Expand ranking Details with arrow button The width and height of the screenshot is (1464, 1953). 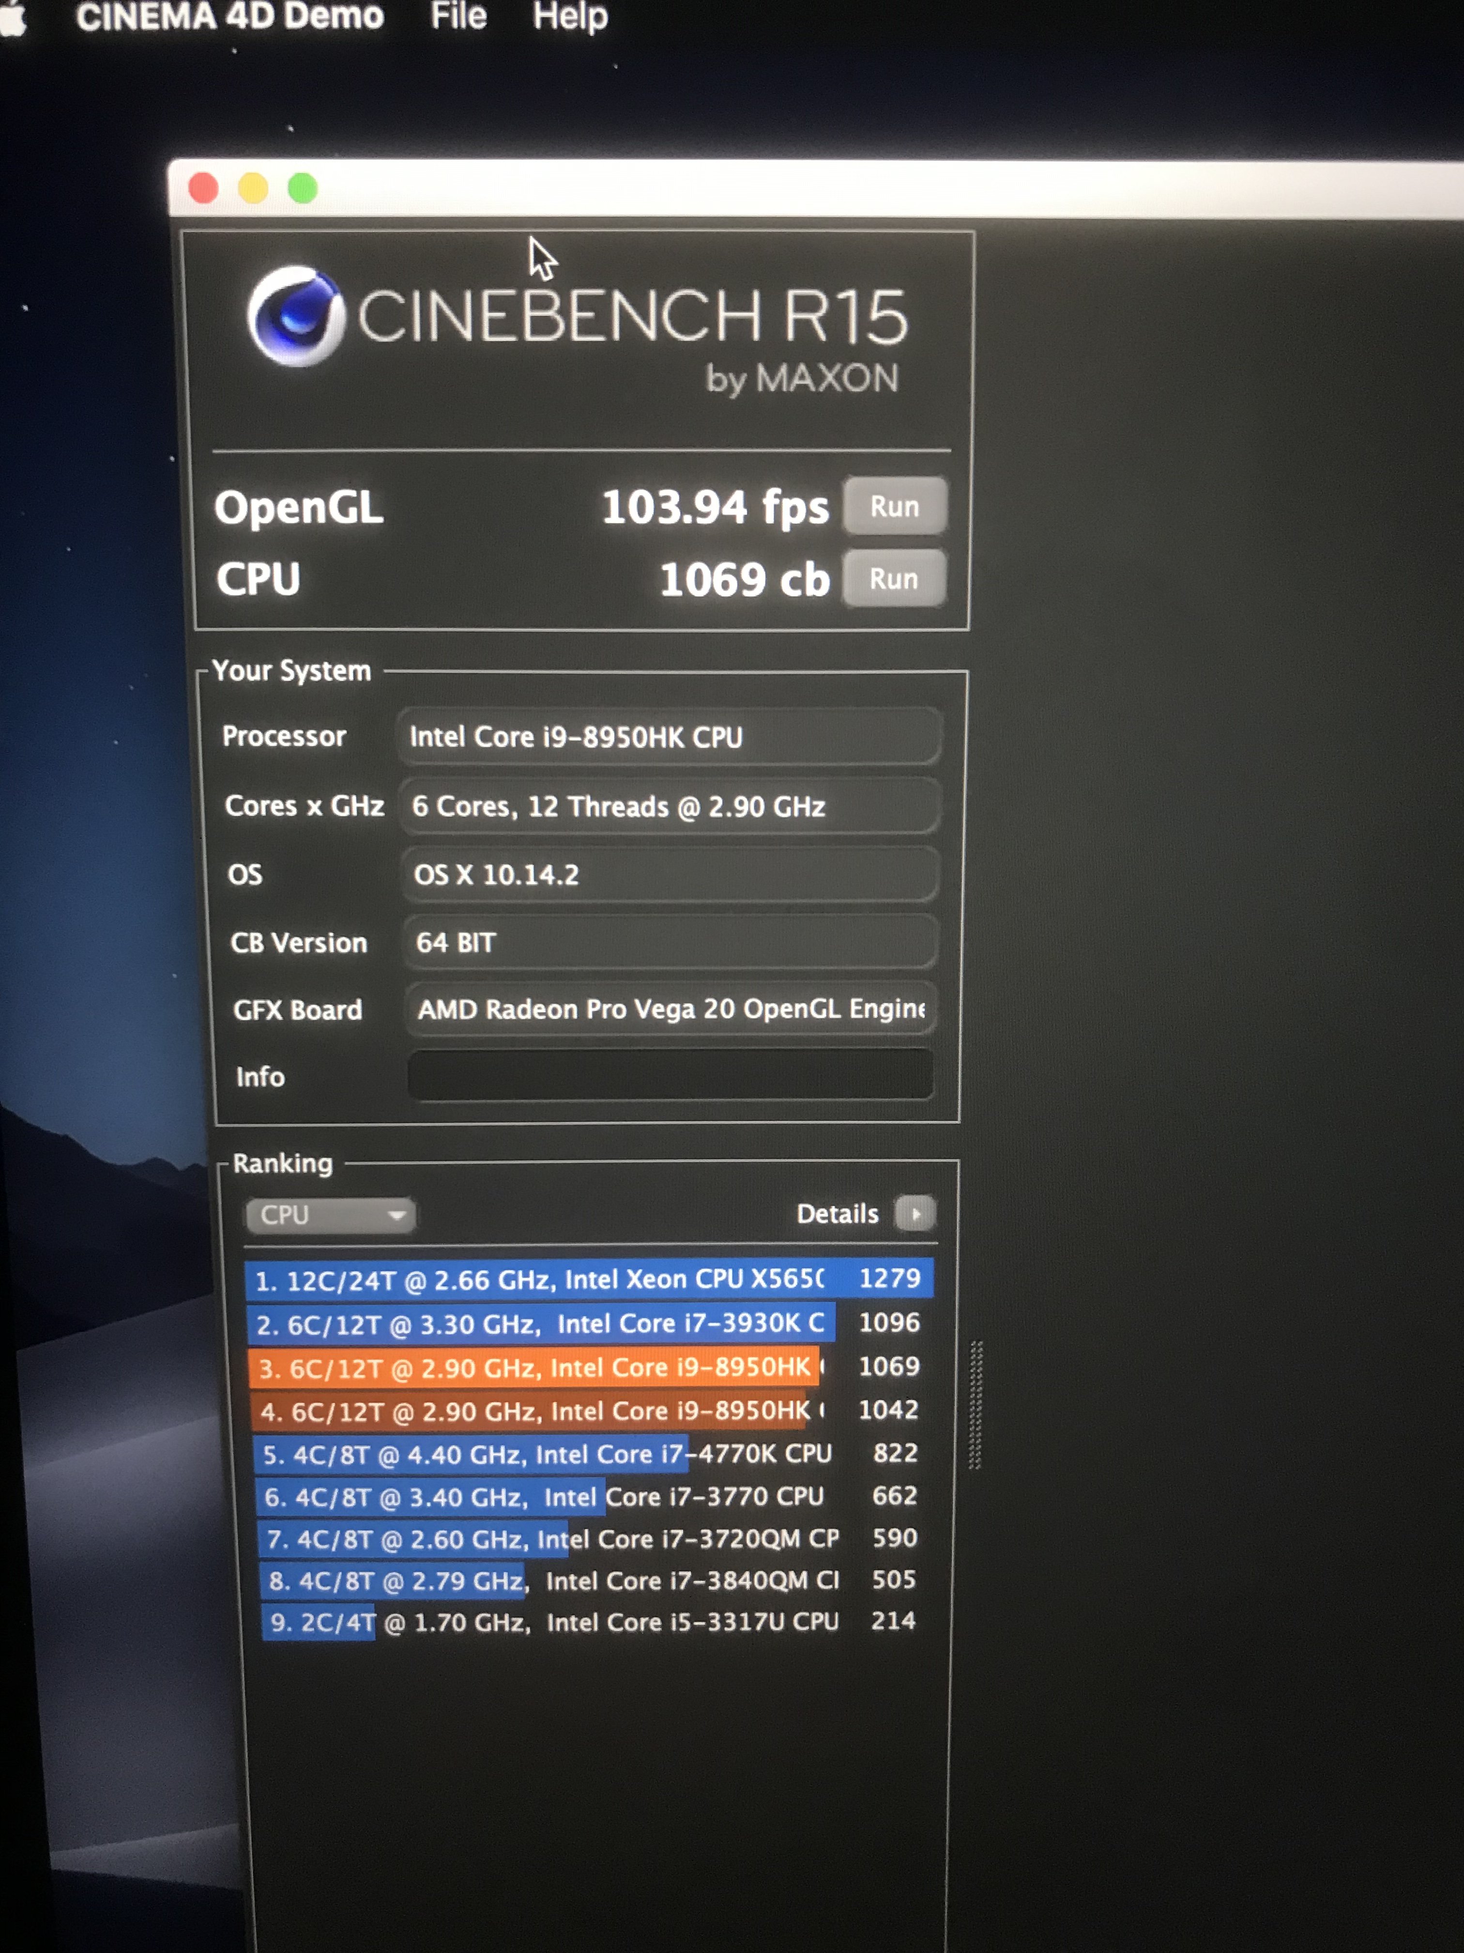[914, 1213]
